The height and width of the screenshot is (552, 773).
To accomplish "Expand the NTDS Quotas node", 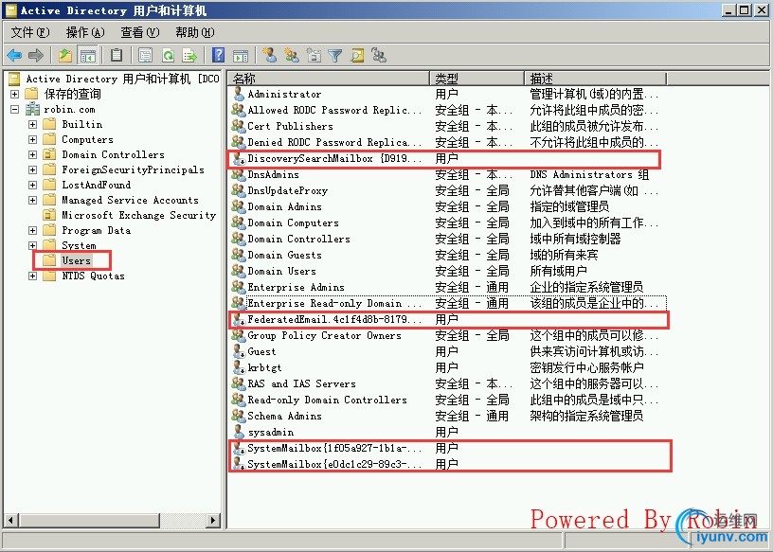I will tap(32, 276).
